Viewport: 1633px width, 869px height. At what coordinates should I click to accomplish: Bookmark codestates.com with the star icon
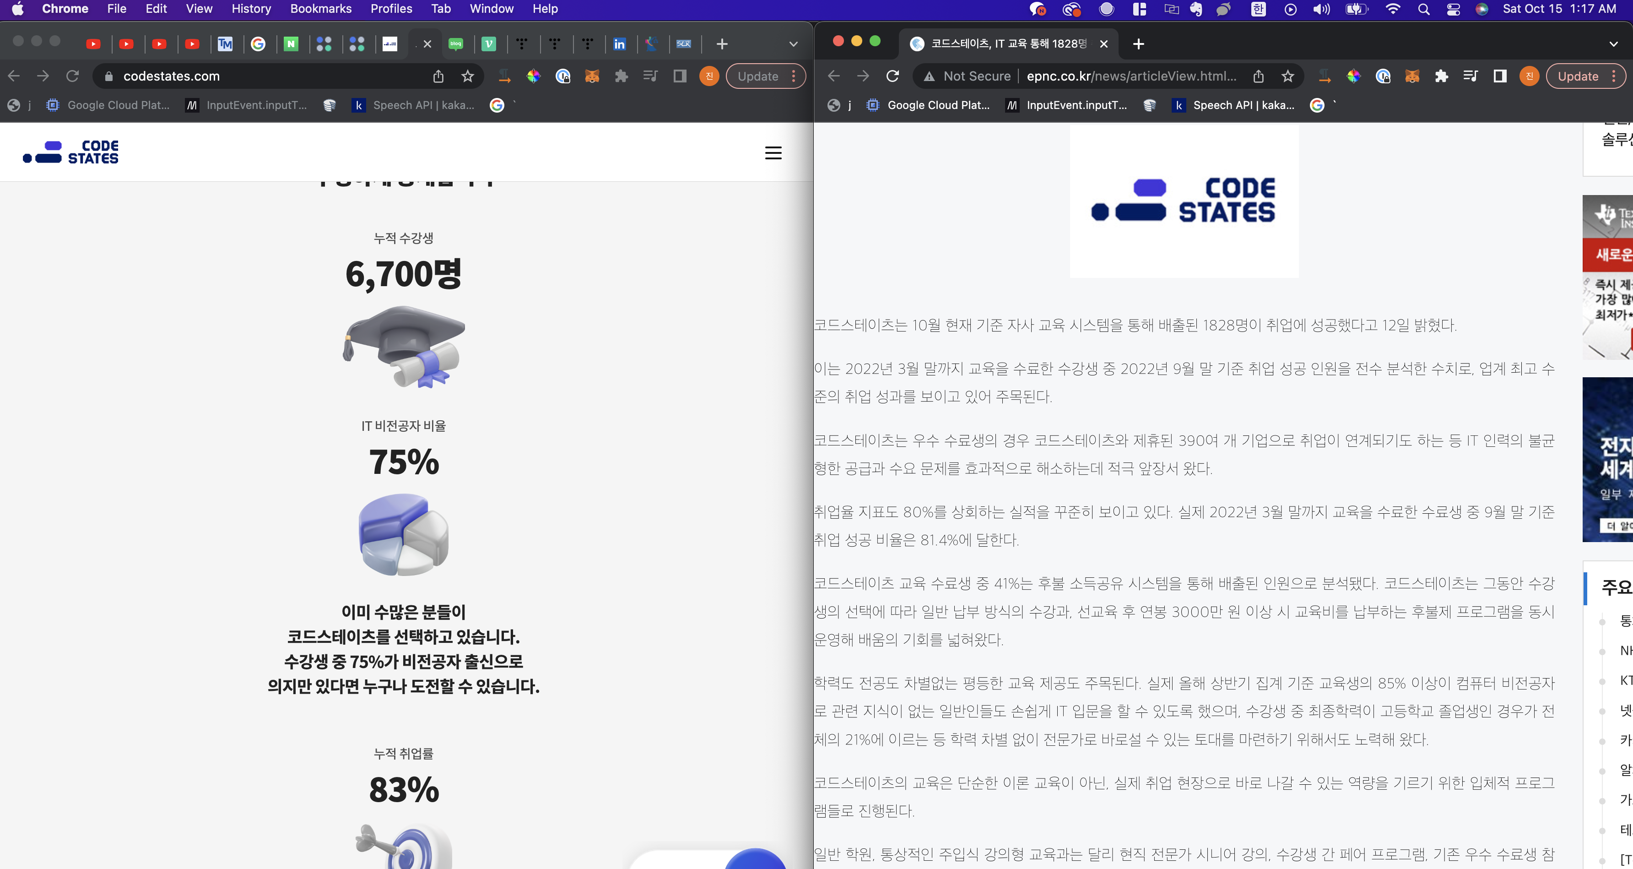pyautogui.click(x=467, y=76)
